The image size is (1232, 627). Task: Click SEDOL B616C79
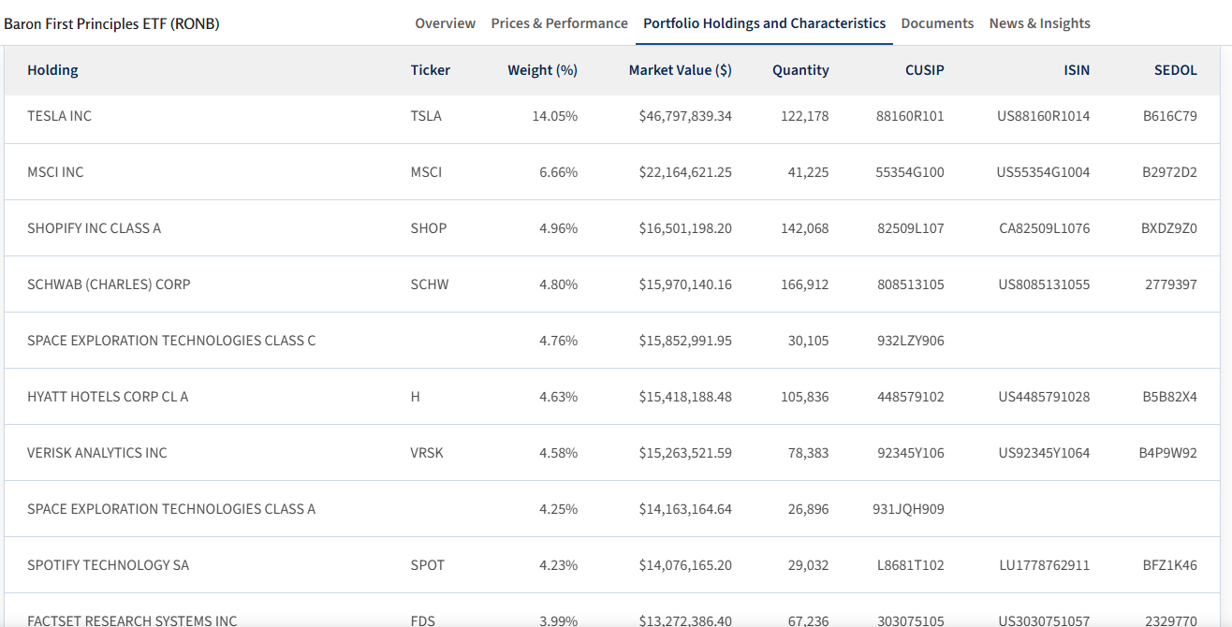[x=1170, y=116]
